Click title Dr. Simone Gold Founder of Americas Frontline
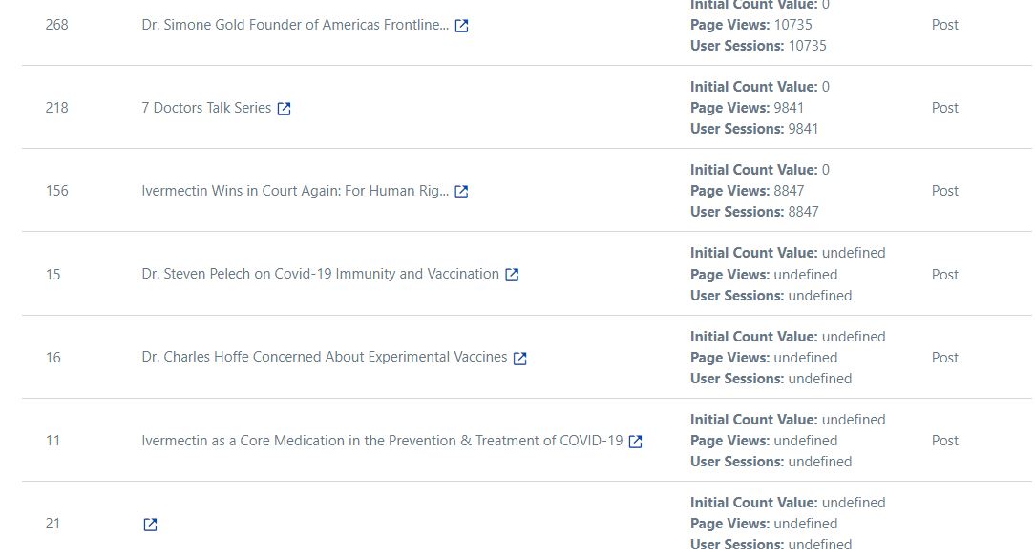This screenshot has width=1035, height=558. pyautogui.click(x=295, y=25)
